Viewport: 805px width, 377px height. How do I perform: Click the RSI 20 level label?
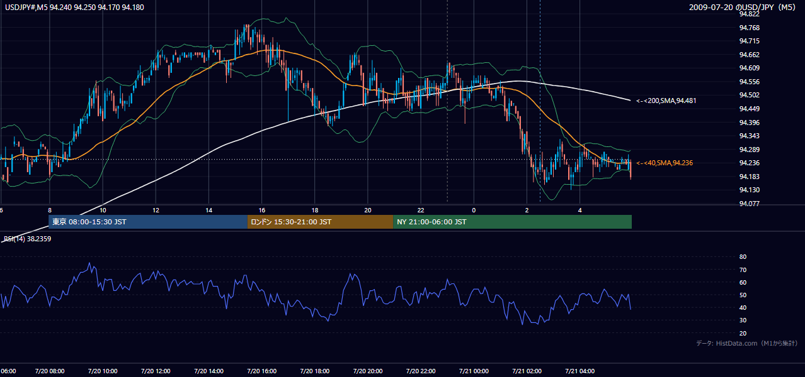coord(743,333)
